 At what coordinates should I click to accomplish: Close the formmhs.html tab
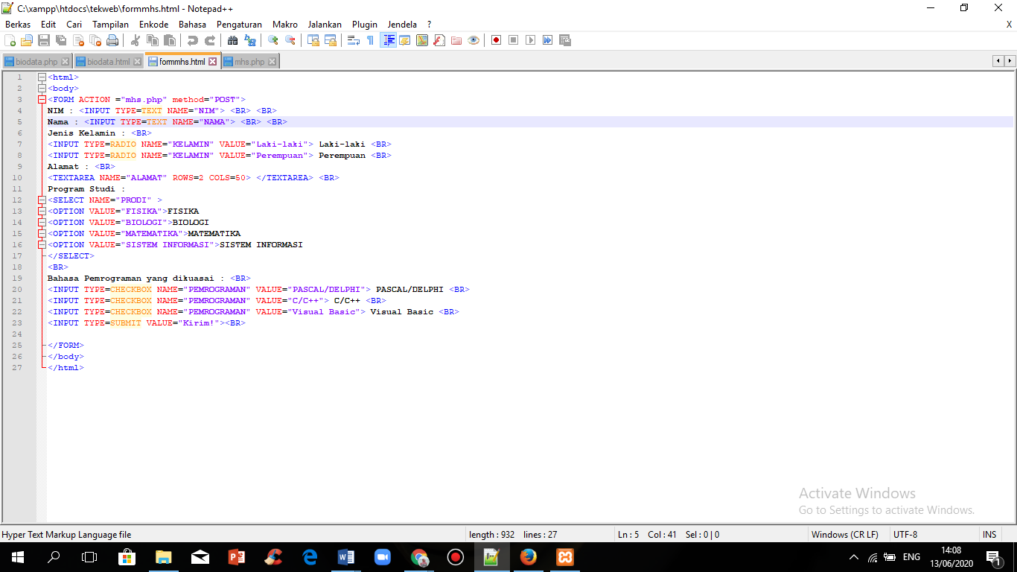tap(212, 62)
